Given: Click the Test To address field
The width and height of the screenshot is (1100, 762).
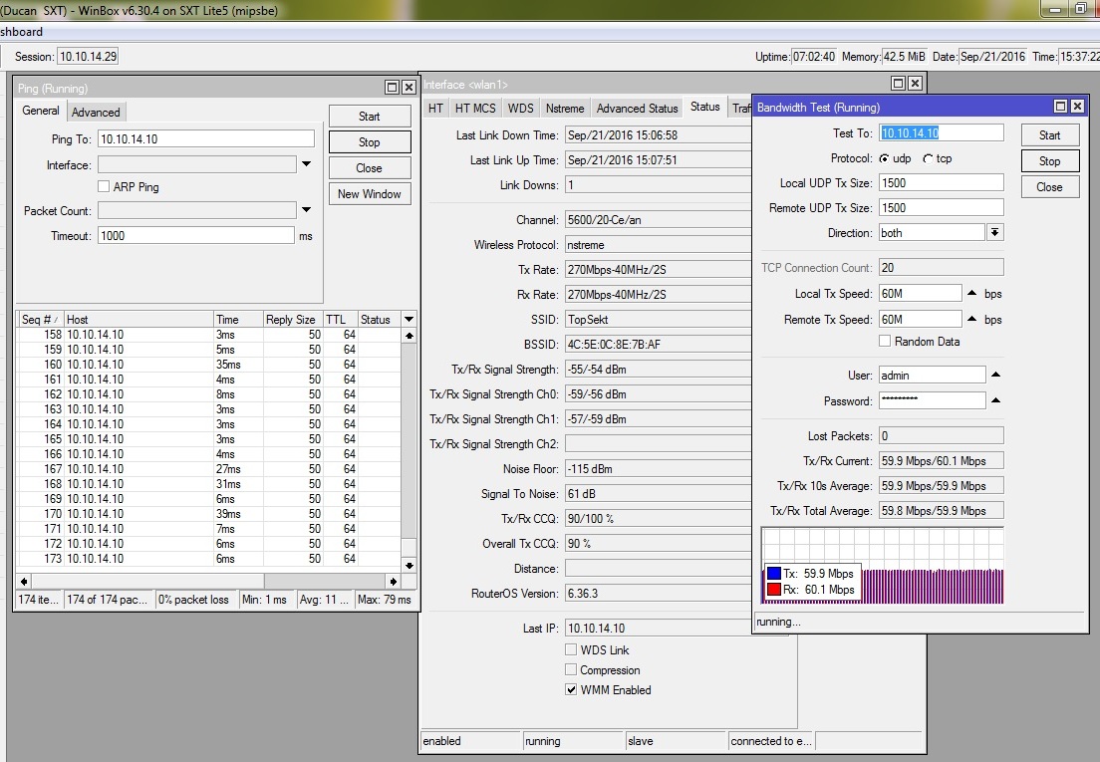Looking at the screenshot, I should [x=941, y=133].
